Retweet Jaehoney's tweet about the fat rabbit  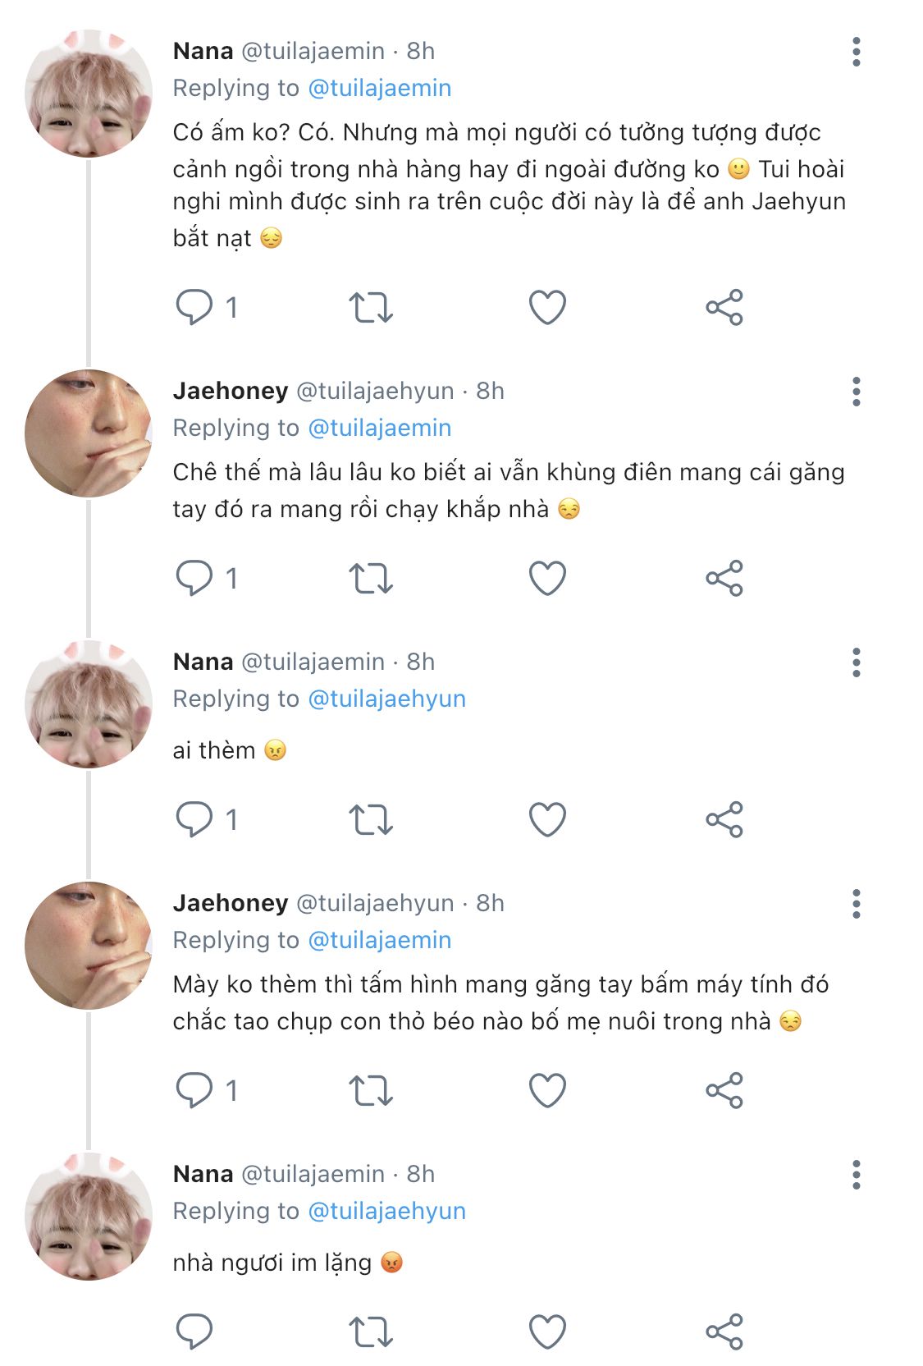point(371,1091)
